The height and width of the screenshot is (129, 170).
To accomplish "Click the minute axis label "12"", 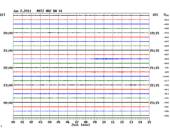I will 122,122.
